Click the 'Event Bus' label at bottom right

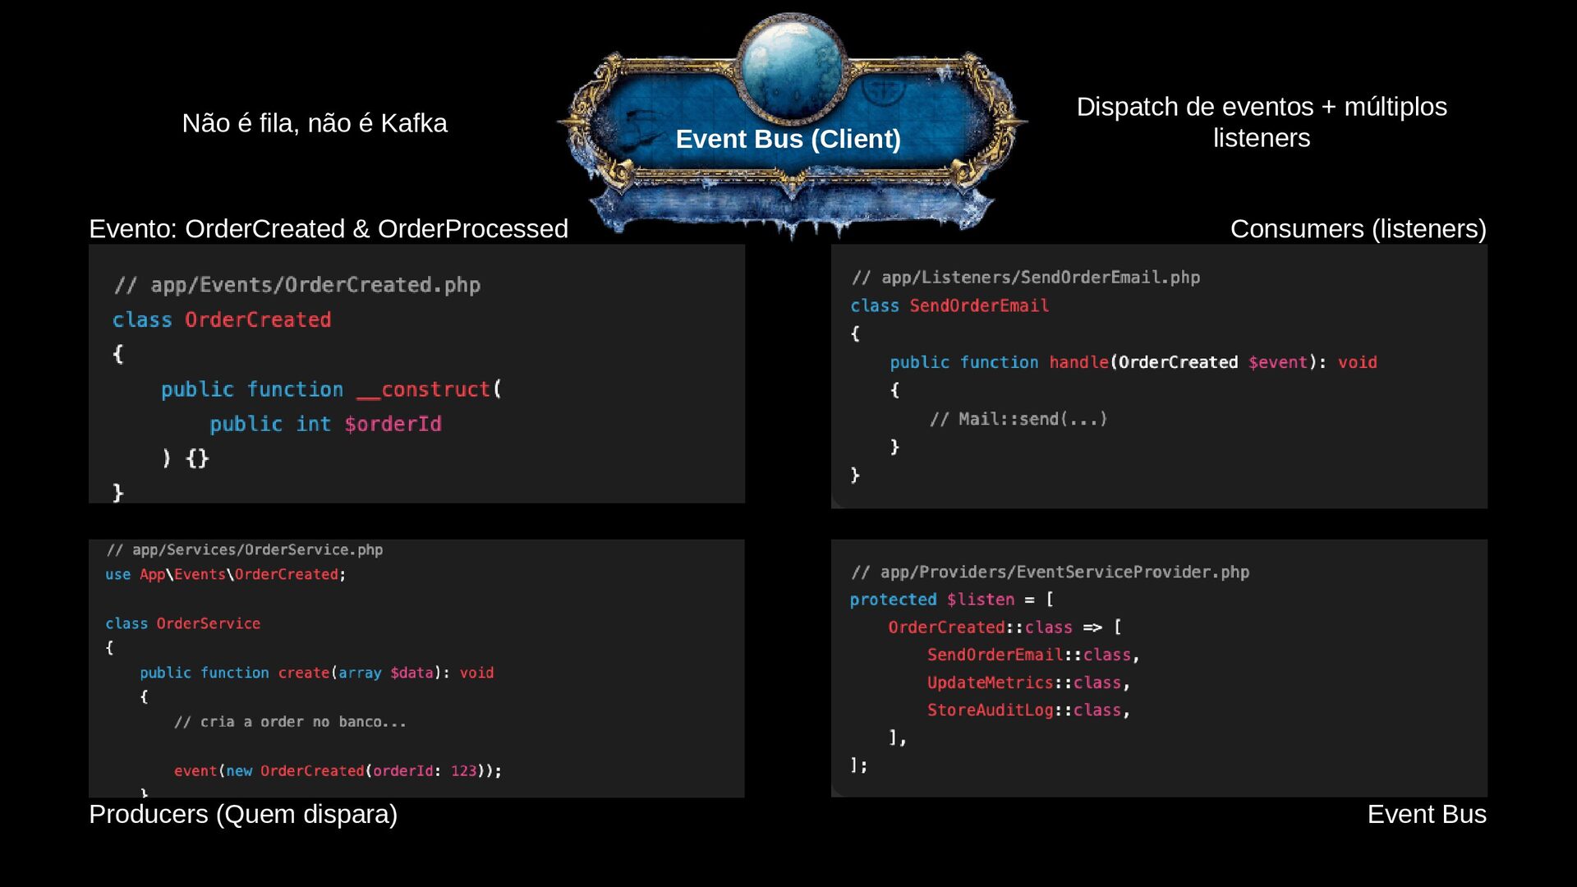click(1427, 814)
